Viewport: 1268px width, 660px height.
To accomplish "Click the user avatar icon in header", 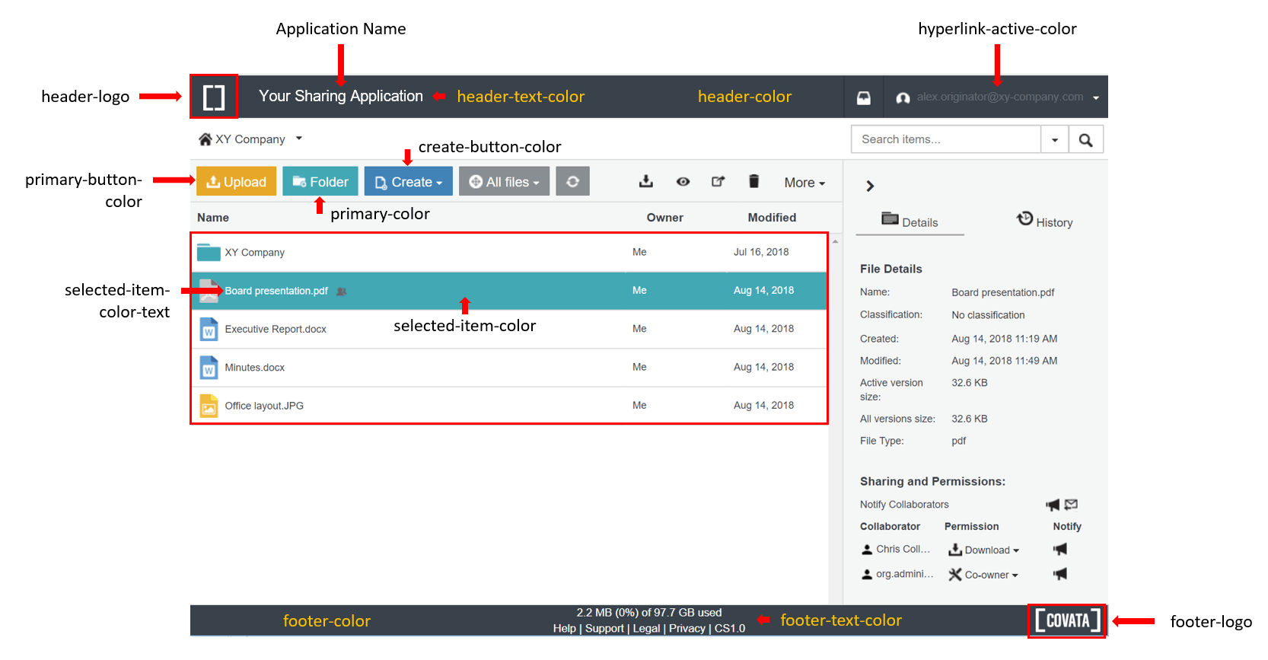I will [903, 97].
